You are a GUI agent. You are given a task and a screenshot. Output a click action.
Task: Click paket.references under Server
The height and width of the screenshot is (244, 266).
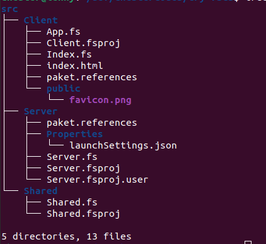(92, 123)
